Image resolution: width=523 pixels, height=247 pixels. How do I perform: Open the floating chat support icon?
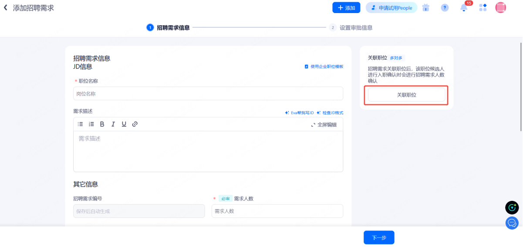(512, 223)
